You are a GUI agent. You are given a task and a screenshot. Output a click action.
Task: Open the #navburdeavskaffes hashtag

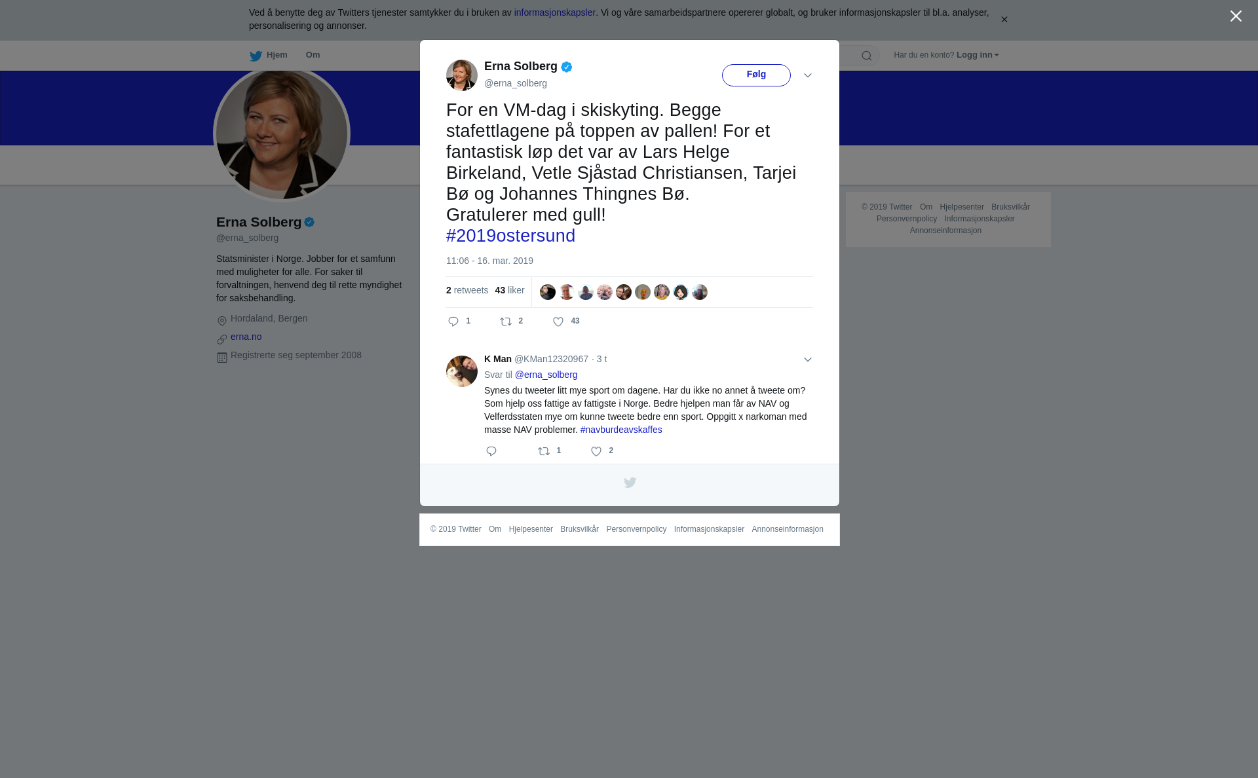621,430
